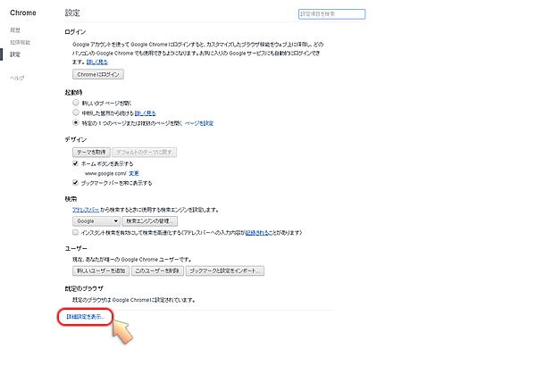
Task: Click 詳しく見る link in the startup section
Action: click(146, 113)
